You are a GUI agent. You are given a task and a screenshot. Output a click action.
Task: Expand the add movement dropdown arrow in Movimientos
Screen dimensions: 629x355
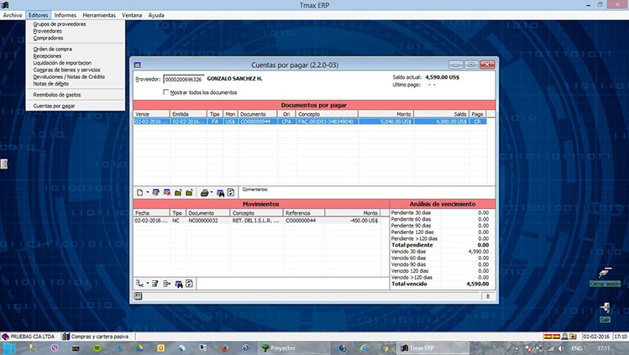click(x=148, y=284)
